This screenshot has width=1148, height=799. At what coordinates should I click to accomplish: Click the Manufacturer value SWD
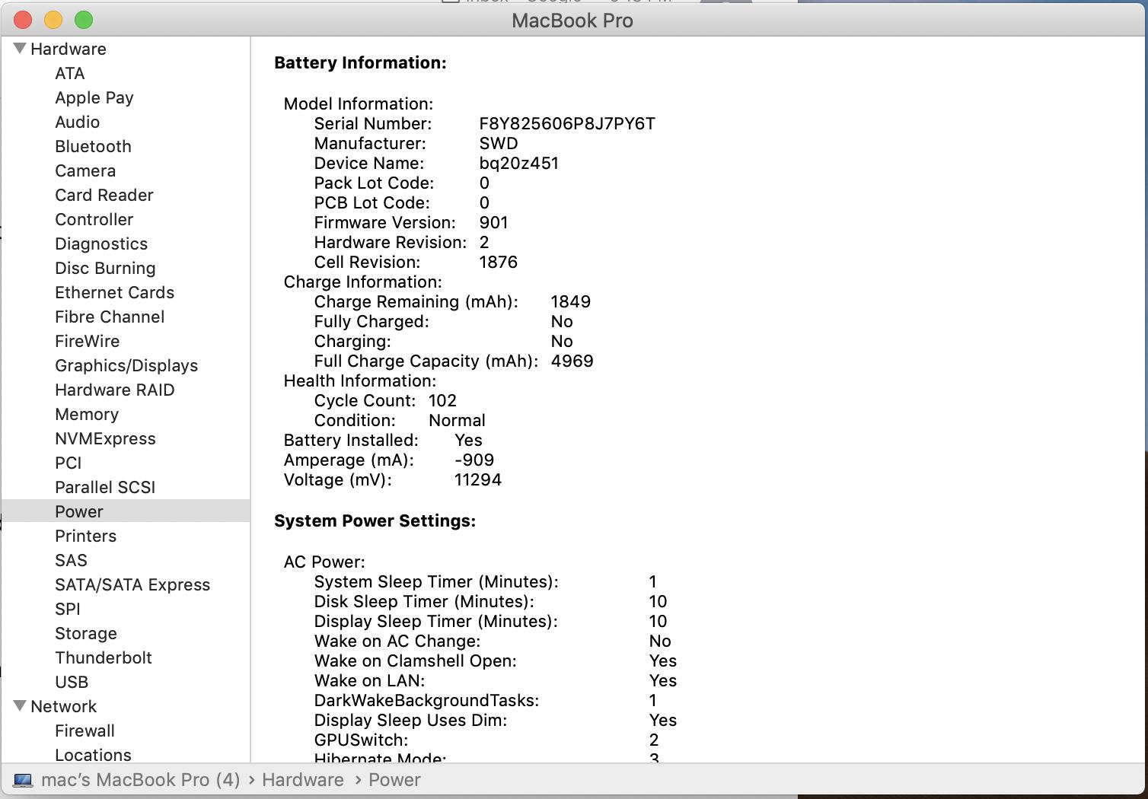(499, 143)
